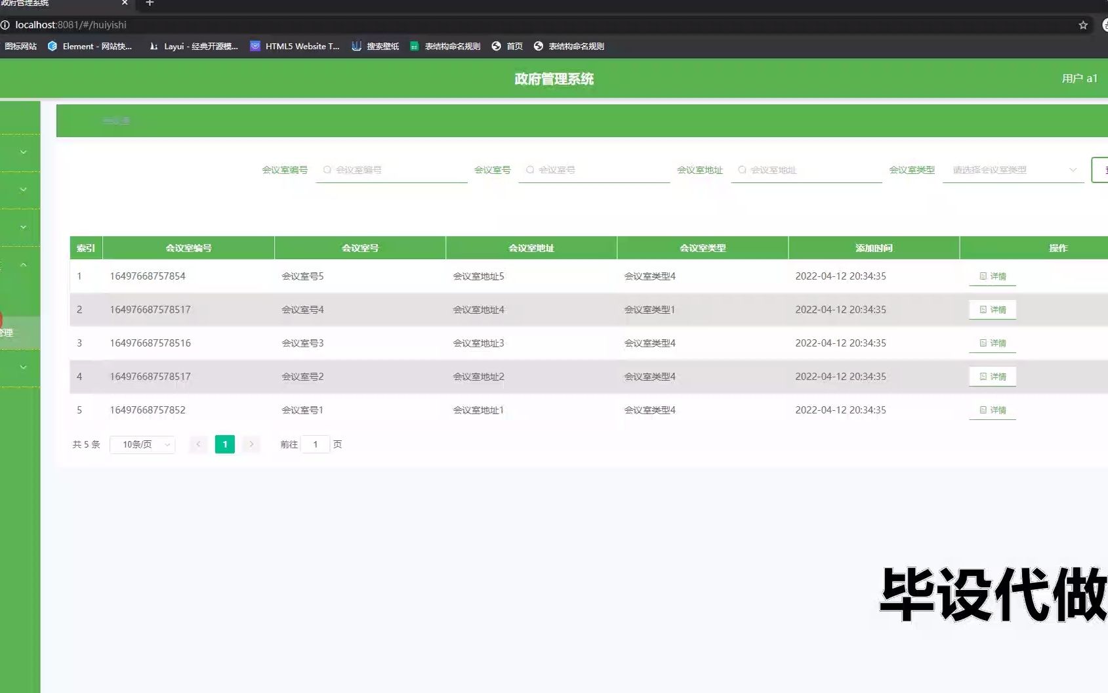Open the Layui 经典开源模板 bookmark
The image size is (1108, 693).
(x=194, y=46)
